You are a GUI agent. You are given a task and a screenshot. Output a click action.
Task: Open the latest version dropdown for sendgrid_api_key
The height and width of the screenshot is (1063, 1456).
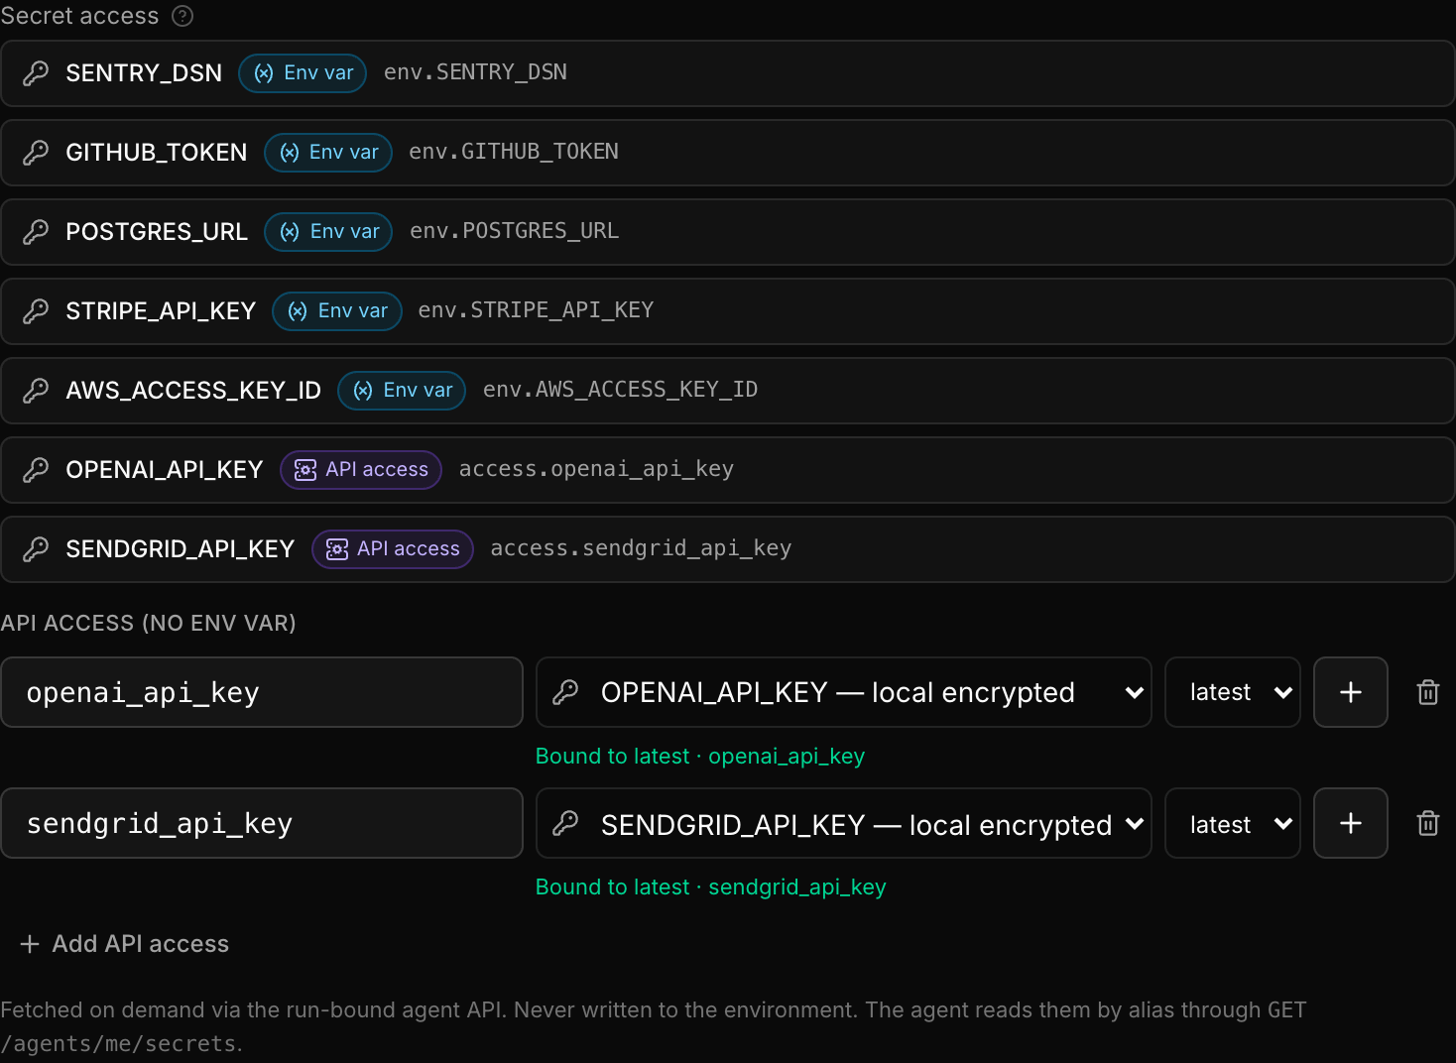pos(1233,823)
